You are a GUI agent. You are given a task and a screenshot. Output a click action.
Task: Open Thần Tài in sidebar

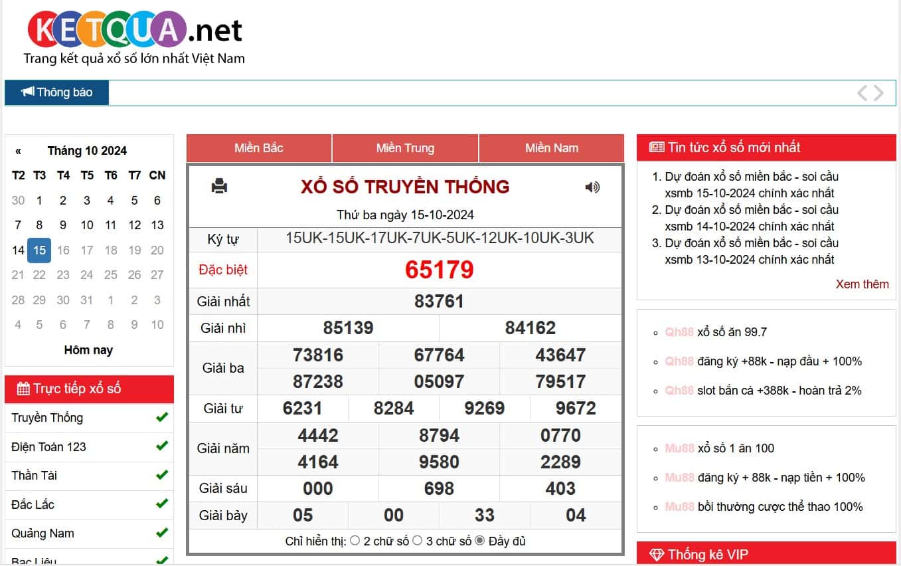click(34, 476)
